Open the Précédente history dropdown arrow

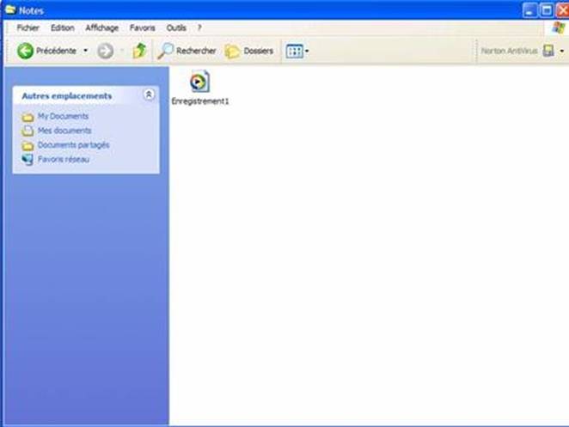point(86,51)
